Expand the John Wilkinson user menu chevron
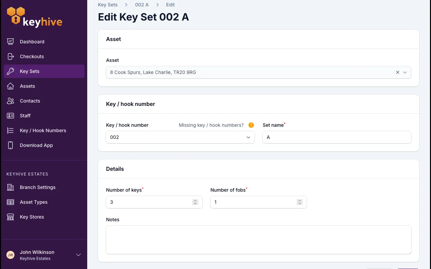The height and width of the screenshot is (269, 431). (78, 255)
